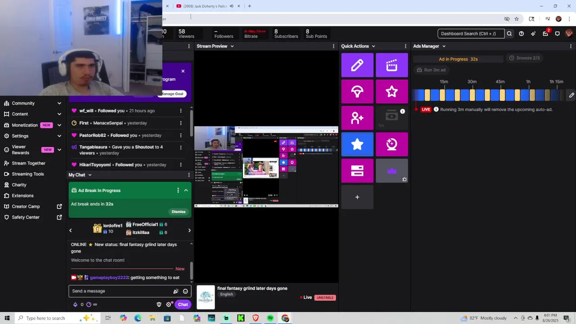This screenshot has width=576, height=324.
Task: Open options for wf_will follow activity
Action: (x=181, y=111)
